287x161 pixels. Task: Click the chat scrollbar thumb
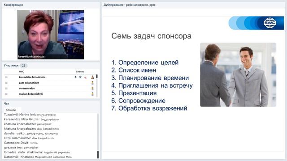(98, 155)
